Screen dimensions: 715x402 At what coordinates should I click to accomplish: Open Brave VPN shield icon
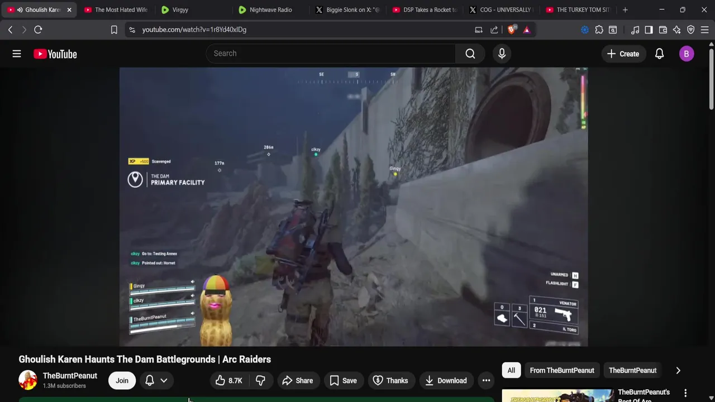click(x=691, y=30)
